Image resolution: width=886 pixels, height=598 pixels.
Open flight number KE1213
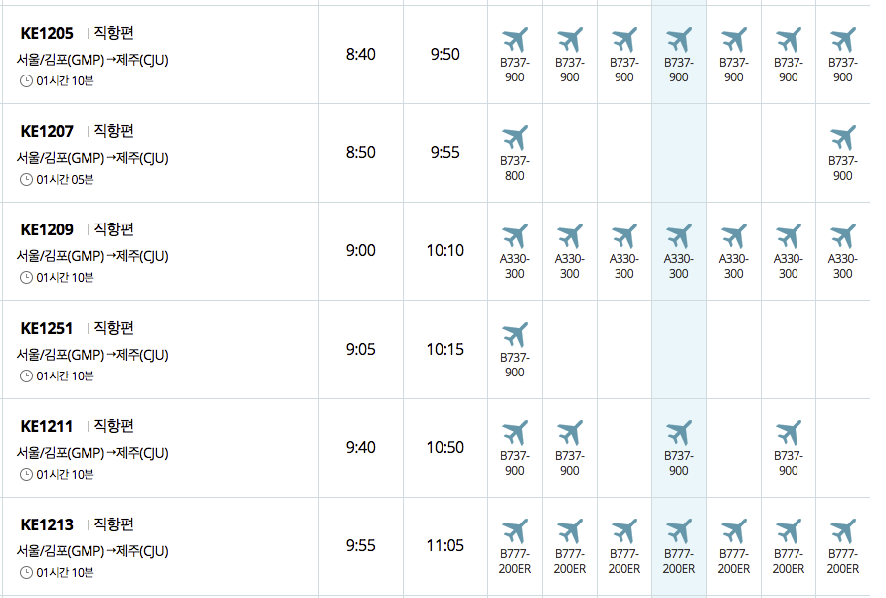point(47,524)
